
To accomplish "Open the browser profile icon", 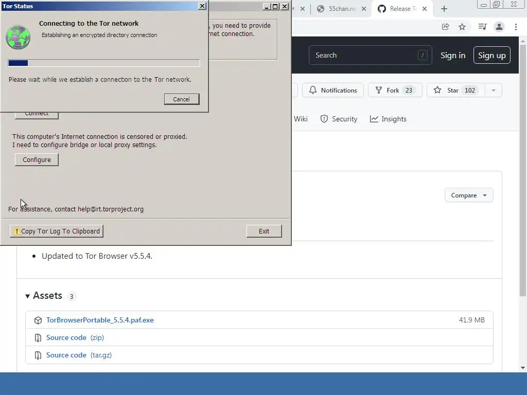I will tap(499, 27).
